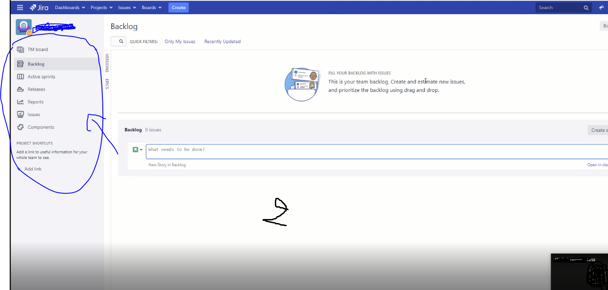
Task: Click the backlog illustration thumbnail
Action: coord(302,84)
